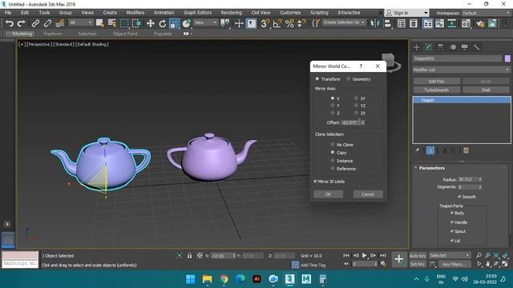Activate the Select Object tool
The image size is (513, 288).
100,23
